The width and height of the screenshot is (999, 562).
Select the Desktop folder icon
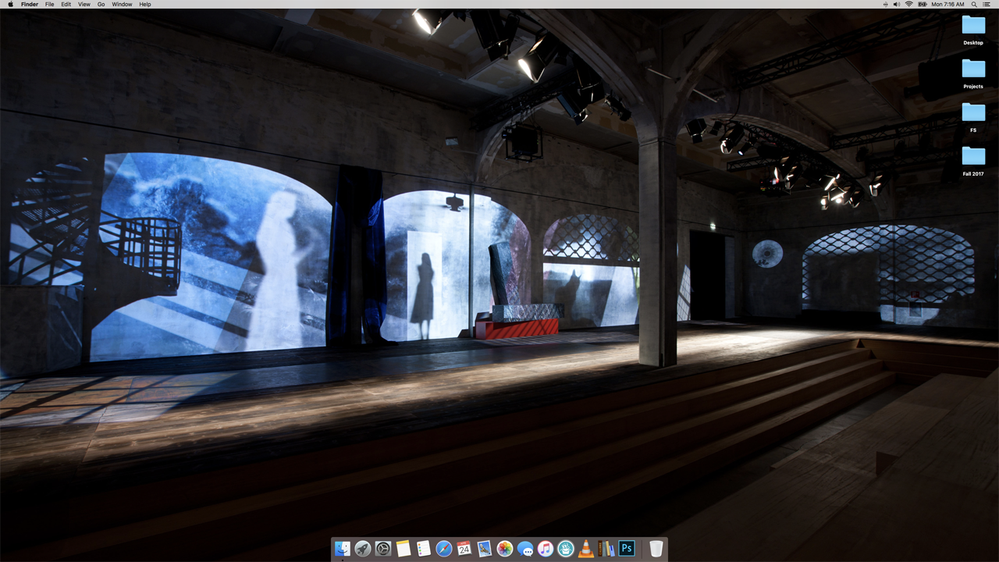pyautogui.click(x=973, y=26)
